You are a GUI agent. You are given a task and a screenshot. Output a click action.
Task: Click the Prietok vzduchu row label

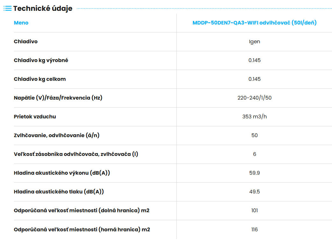click(x=35, y=116)
